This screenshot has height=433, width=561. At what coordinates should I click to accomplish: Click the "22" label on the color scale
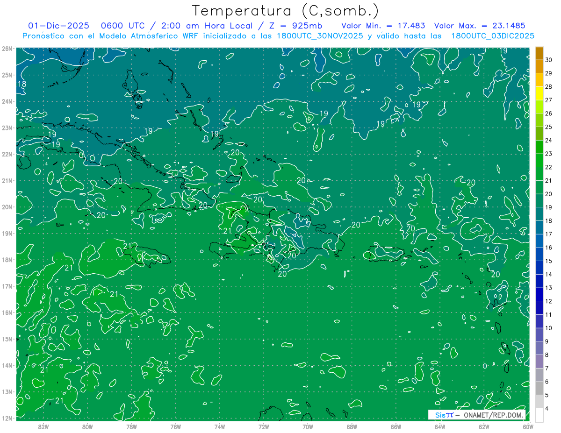point(549,167)
